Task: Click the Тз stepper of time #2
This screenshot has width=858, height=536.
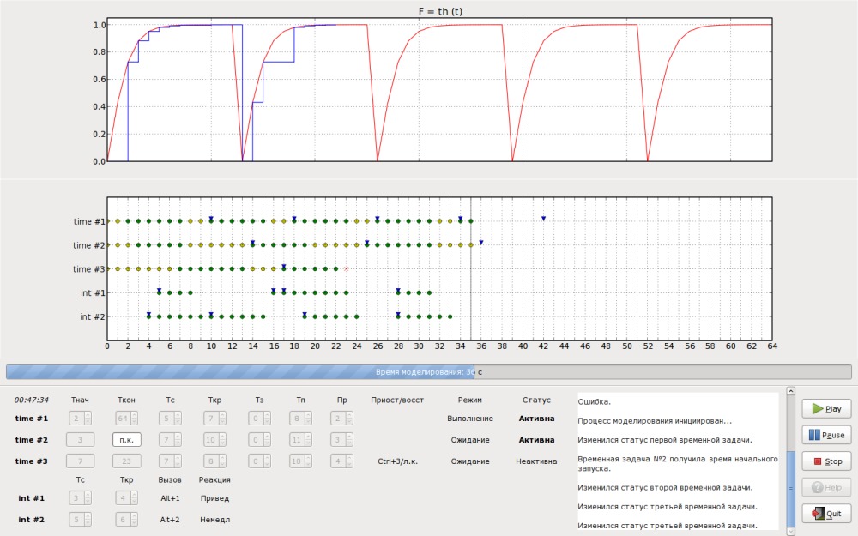Action: pyautogui.click(x=259, y=440)
